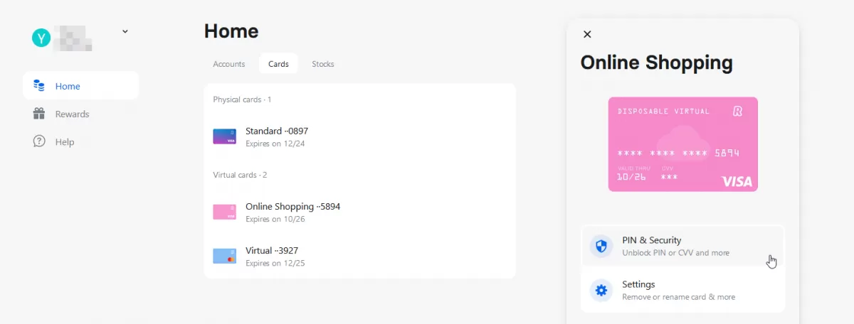Select the Cards tab
Viewport: 854px width, 324px height.
pyautogui.click(x=278, y=64)
